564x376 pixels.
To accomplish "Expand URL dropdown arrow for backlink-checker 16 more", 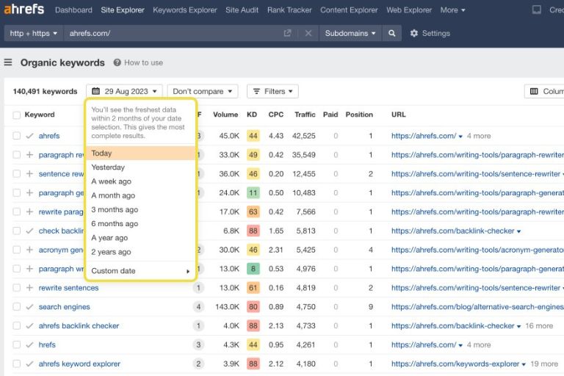I will pyautogui.click(x=518, y=326).
